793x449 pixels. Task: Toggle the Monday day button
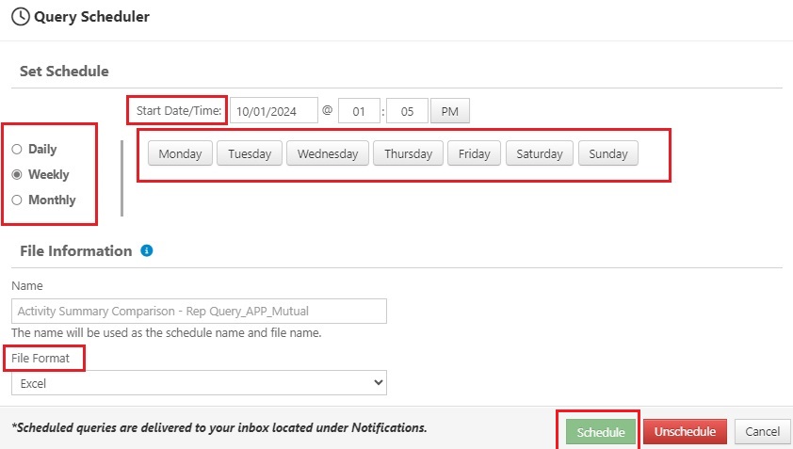(180, 153)
